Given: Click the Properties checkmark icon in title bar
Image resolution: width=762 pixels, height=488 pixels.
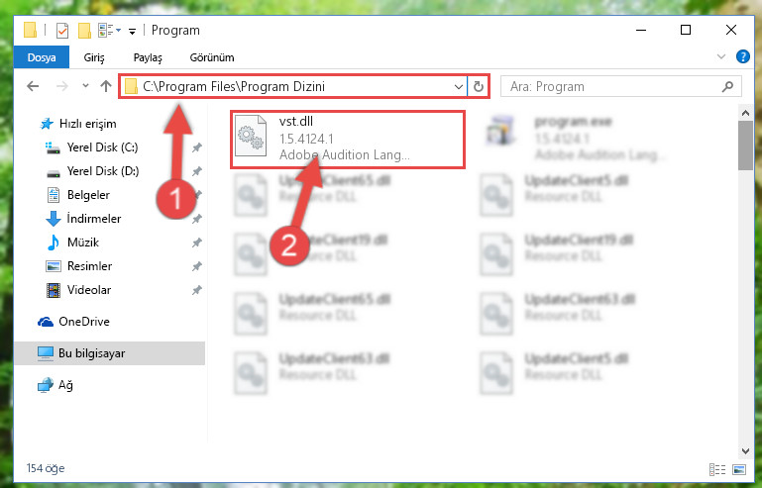Looking at the screenshot, I should (62, 31).
